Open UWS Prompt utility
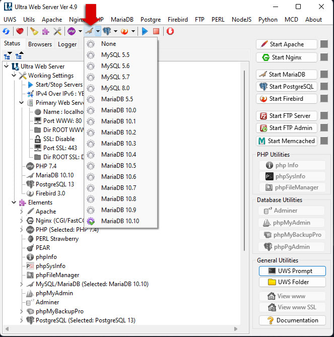Image resolution: width=334 pixels, height=337 pixels. pyautogui.click(x=292, y=271)
